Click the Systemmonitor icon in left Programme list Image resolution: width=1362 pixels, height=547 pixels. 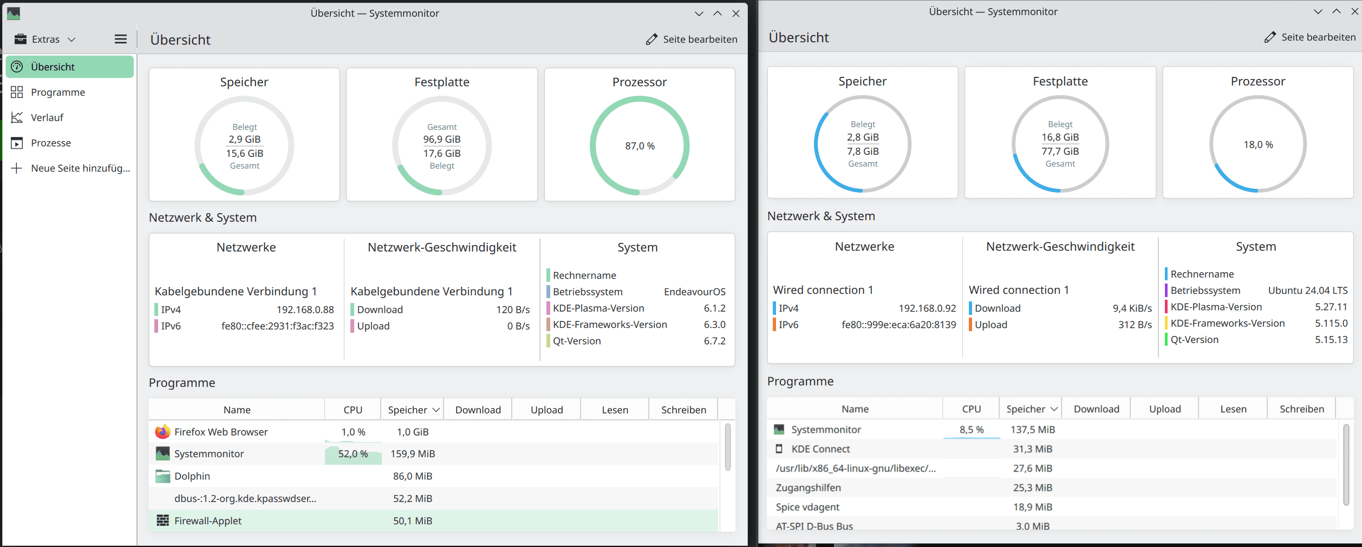point(162,453)
